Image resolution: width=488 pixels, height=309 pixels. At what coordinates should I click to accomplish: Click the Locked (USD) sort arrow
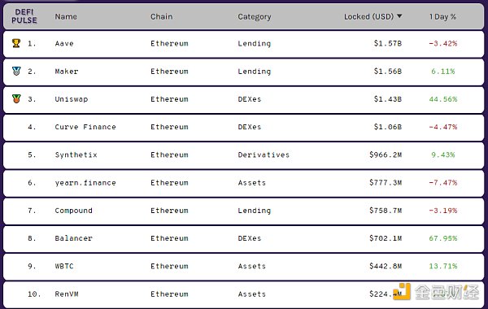click(399, 16)
